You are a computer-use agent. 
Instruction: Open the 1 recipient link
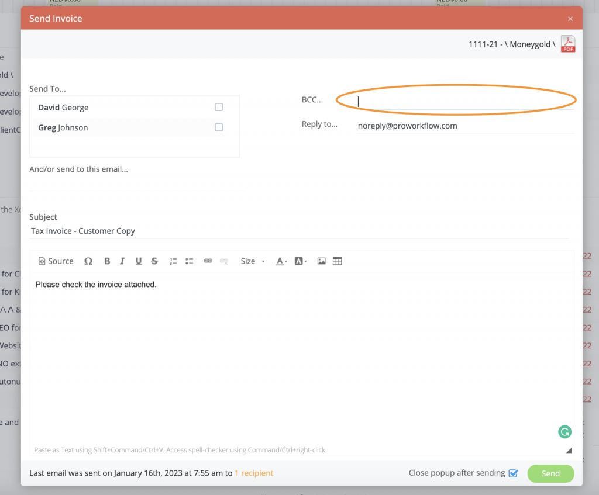point(254,473)
